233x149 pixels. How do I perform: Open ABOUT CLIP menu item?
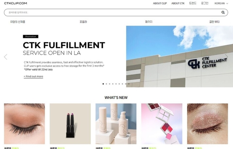160,3
